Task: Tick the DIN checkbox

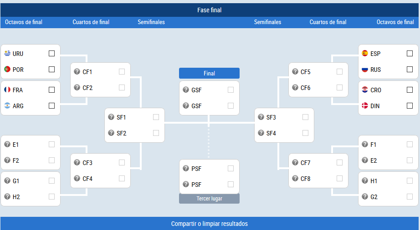Action: pyautogui.click(x=410, y=106)
